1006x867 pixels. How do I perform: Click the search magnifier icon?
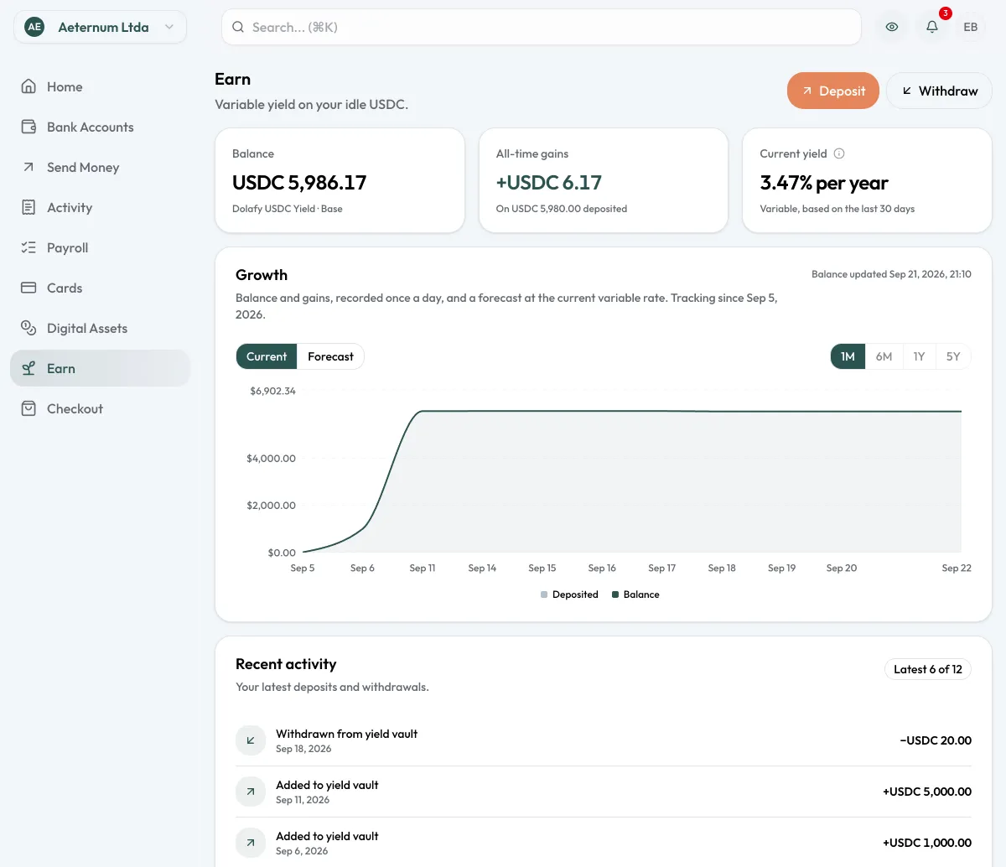click(x=238, y=27)
